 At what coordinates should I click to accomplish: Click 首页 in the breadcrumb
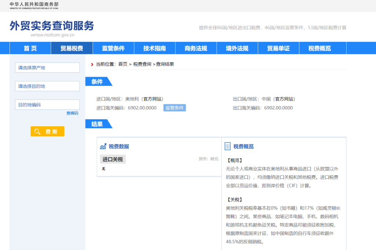pyautogui.click(x=123, y=64)
